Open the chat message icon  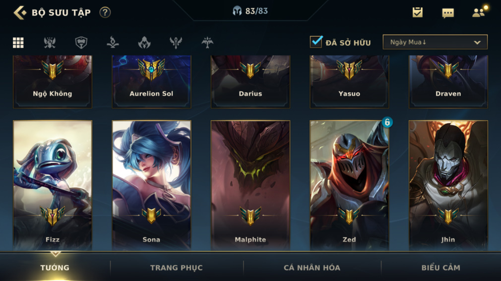coord(447,13)
